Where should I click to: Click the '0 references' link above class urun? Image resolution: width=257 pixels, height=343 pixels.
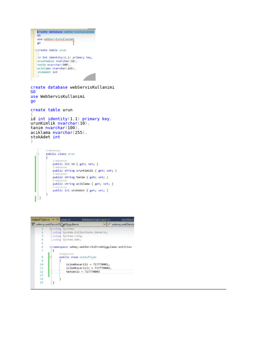point(53,151)
